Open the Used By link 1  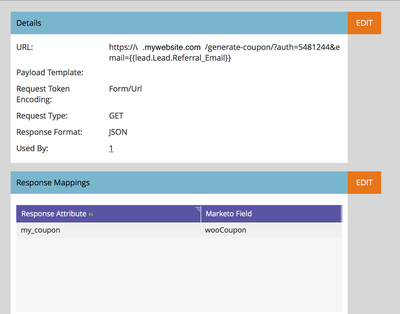[x=111, y=148]
